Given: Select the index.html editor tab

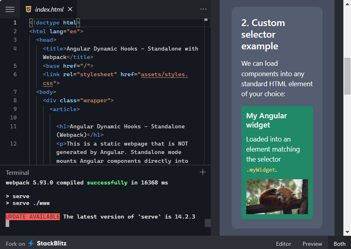Looking at the screenshot, I should 49,9.
